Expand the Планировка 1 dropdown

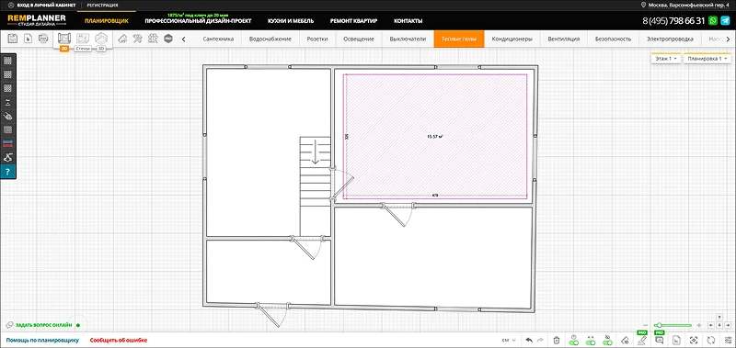coord(707,59)
